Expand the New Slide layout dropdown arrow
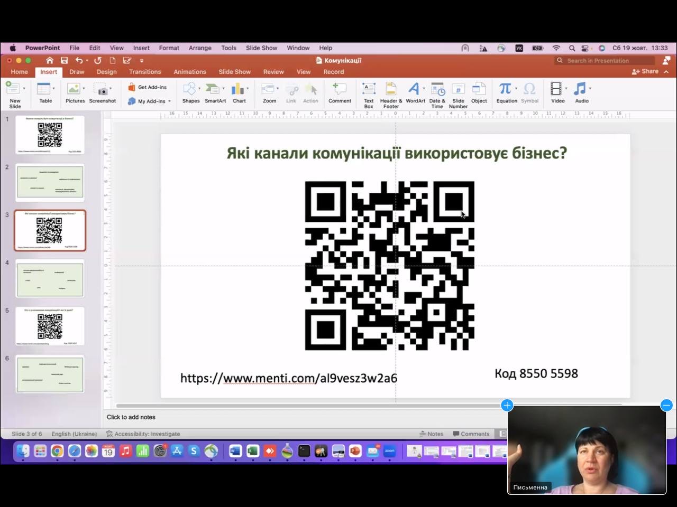The height and width of the screenshot is (507, 677). [24, 88]
